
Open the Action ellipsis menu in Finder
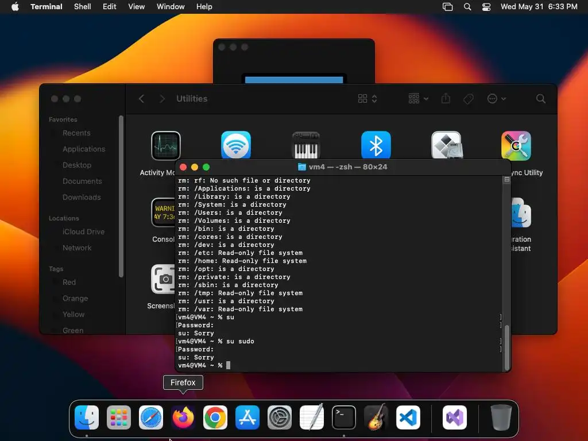tap(497, 99)
